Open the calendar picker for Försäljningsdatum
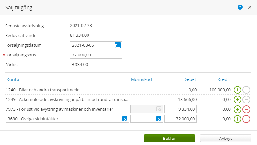This screenshot has width=257, height=145. (x=118, y=45)
